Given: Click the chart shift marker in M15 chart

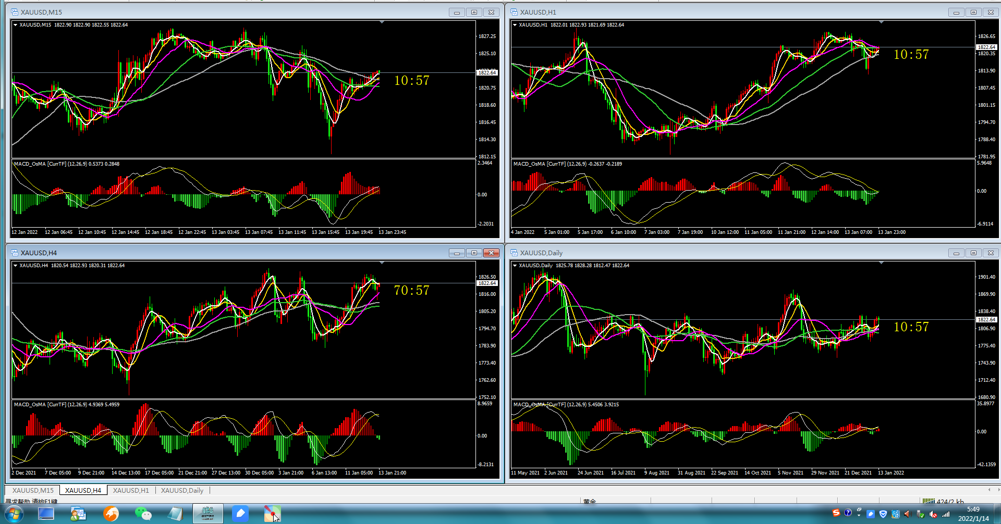Looking at the screenshot, I should (382, 22).
